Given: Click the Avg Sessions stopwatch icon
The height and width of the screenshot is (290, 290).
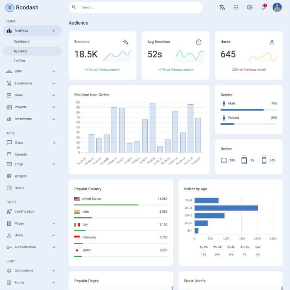Looking at the screenshot, I should click(x=199, y=42).
